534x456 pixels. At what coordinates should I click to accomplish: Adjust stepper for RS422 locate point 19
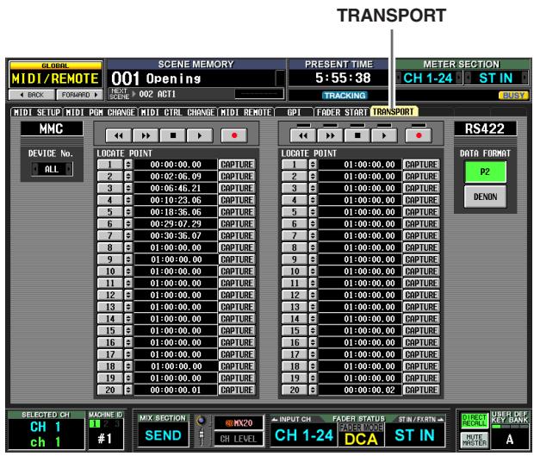[x=313, y=378]
